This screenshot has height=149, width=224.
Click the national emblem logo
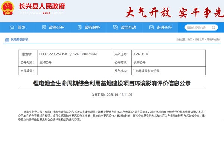pyautogui.click(x=7, y=8)
